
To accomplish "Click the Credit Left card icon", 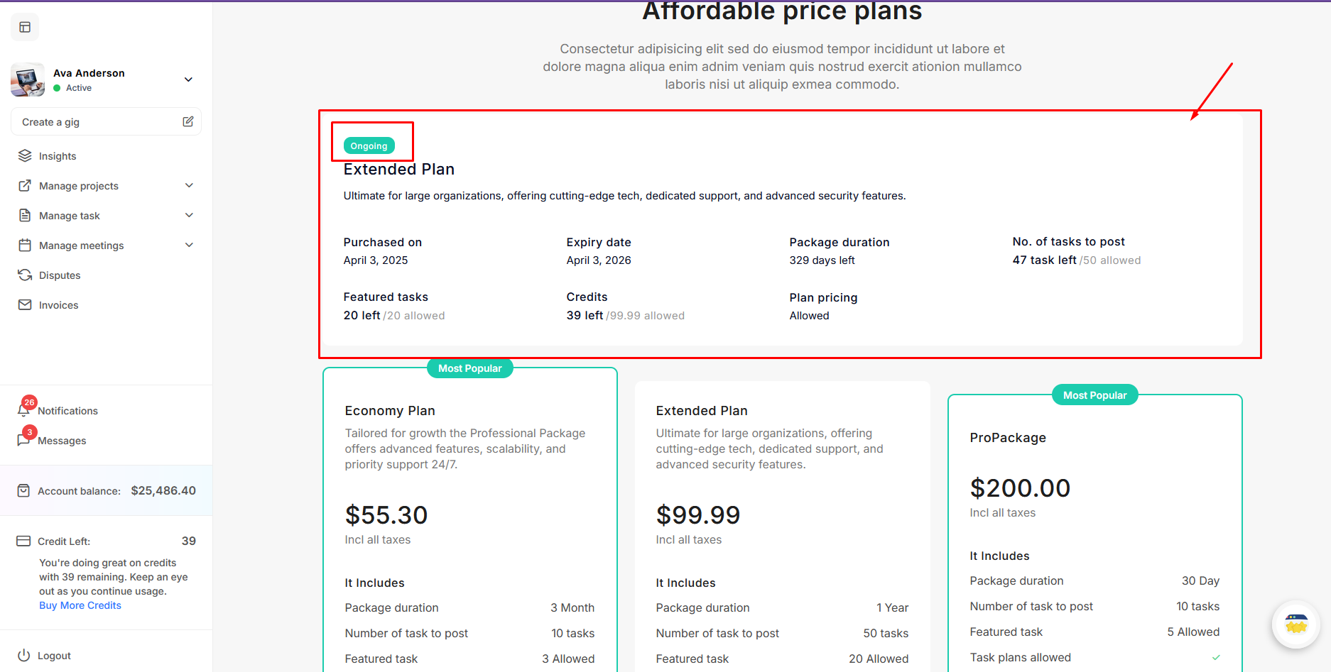I will pyautogui.click(x=23, y=541).
